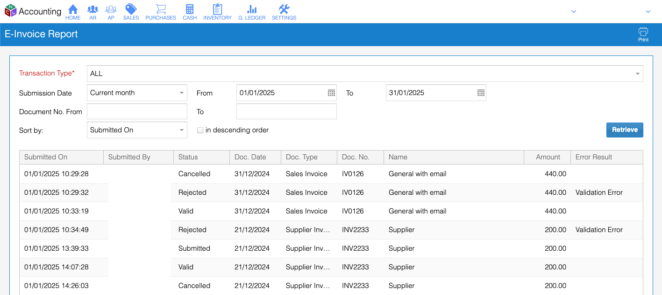
Task: Open the AP module
Action: [x=111, y=11]
